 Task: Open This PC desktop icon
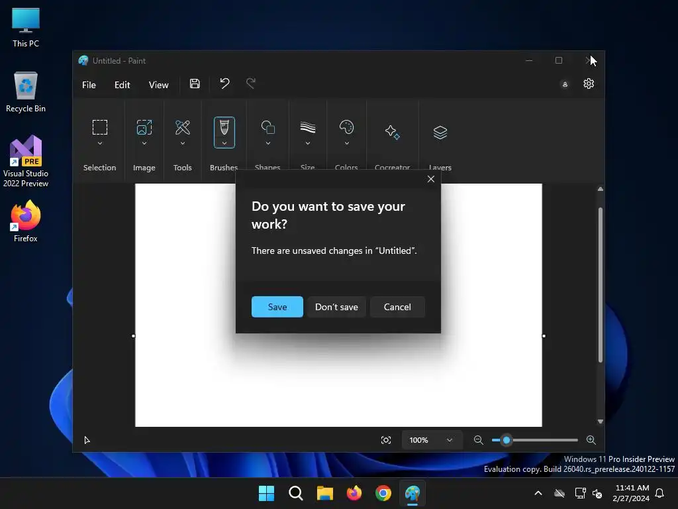[x=26, y=27]
